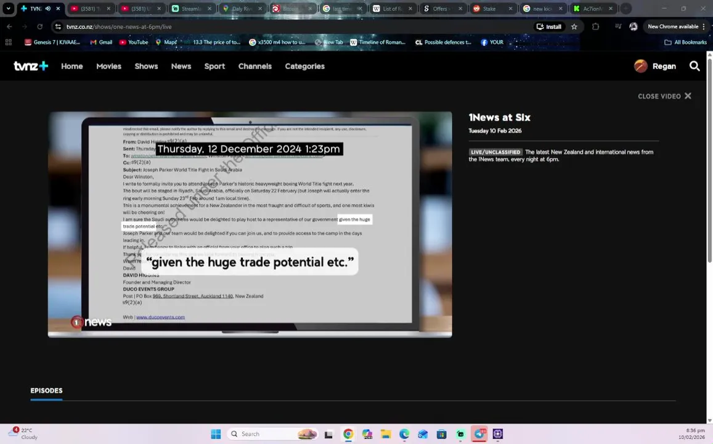This screenshot has width=713, height=444.
Task: Open Task View in the taskbar
Action: (x=328, y=434)
